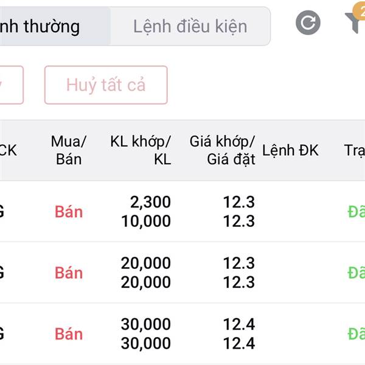Click the Trạng thái column header at right edge
Viewport: 365px width, 365px height.
point(354,150)
